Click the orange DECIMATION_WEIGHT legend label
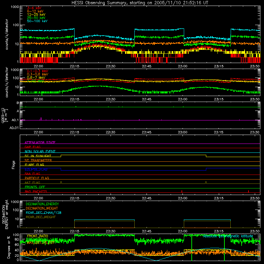The height and width of the screenshot is (264, 264). click(42, 208)
